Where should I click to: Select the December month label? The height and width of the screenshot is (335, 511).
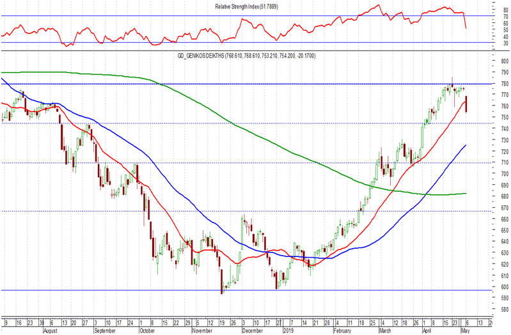pyautogui.click(x=252, y=331)
